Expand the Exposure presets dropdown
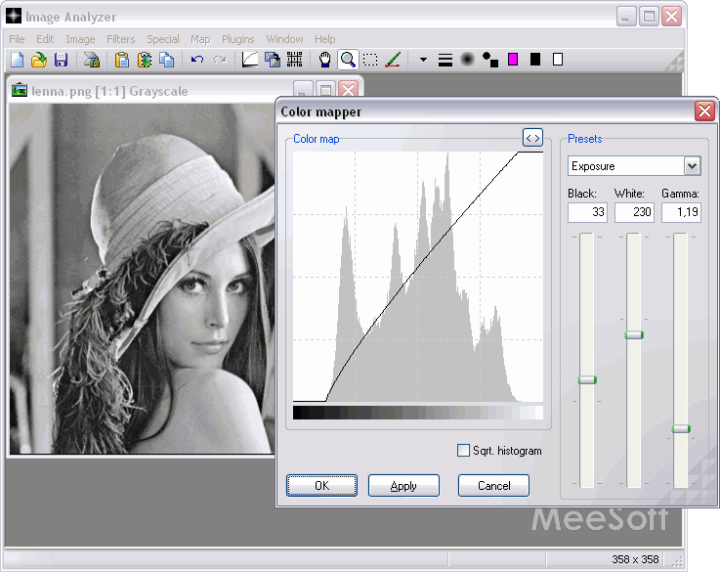Image resolution: width=720 pixels, height=572 pixels. tap(692, 166)
